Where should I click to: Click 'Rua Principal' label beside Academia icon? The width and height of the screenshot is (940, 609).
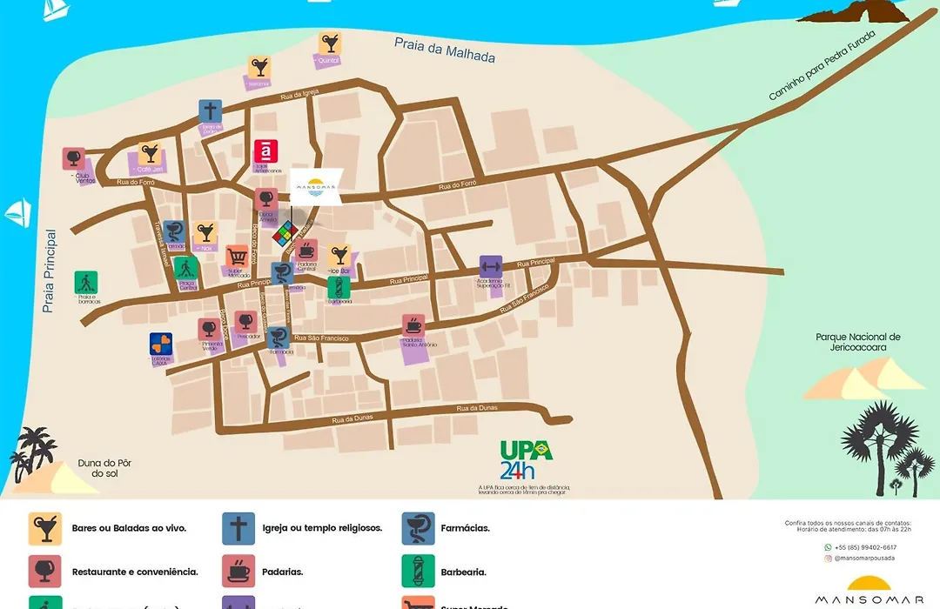click(536, 263)
